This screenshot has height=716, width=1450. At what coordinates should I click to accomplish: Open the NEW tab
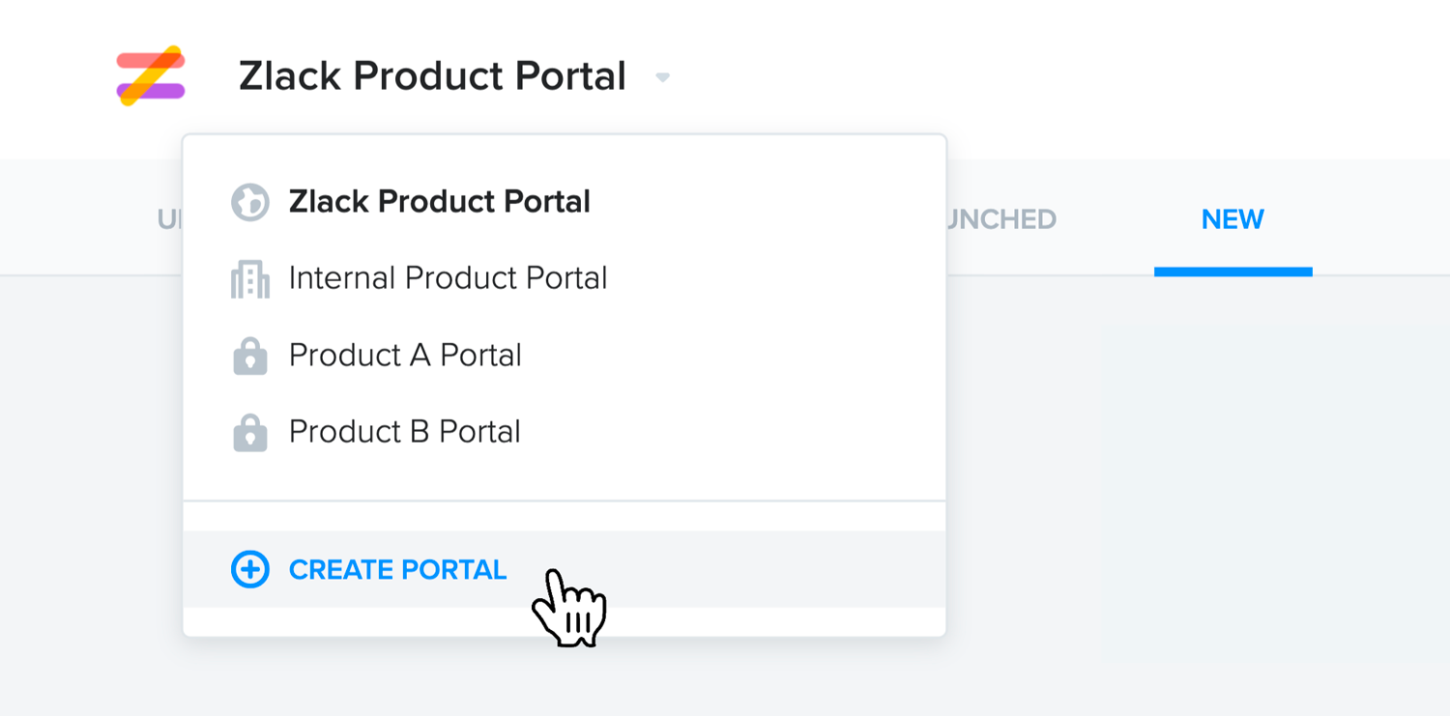(x=1232, y=219)
